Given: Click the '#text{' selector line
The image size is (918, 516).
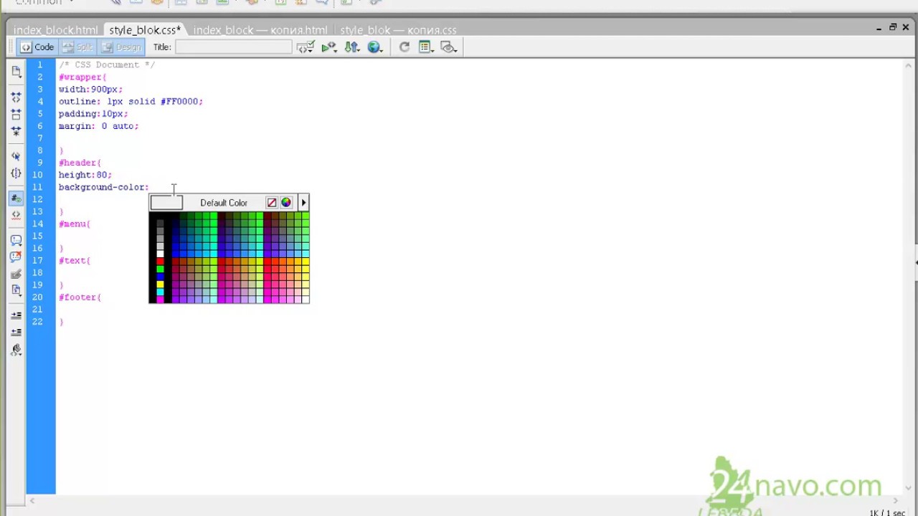Looking at the screenshot, I should click(x=75, y=260).
